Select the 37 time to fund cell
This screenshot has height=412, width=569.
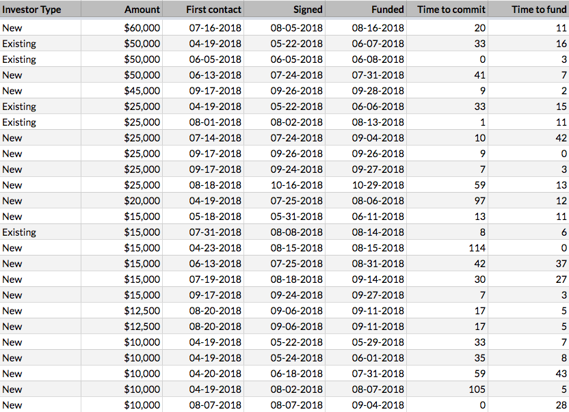[x=561, y=264]
